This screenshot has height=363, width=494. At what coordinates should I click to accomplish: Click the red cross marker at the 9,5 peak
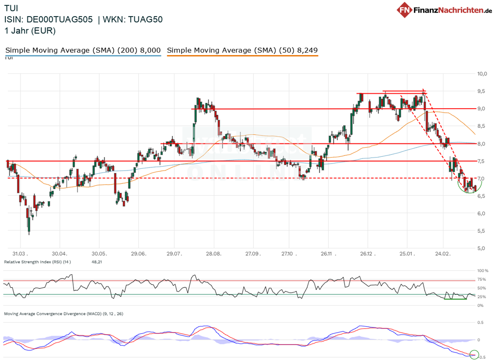click(x=424, y=91)
